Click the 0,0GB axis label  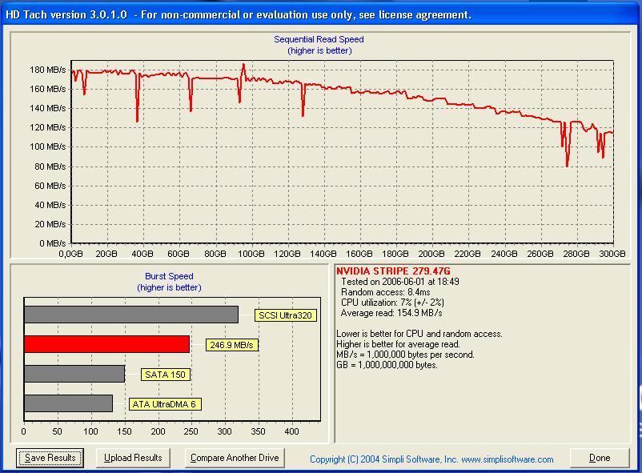[x=70, y=254]
